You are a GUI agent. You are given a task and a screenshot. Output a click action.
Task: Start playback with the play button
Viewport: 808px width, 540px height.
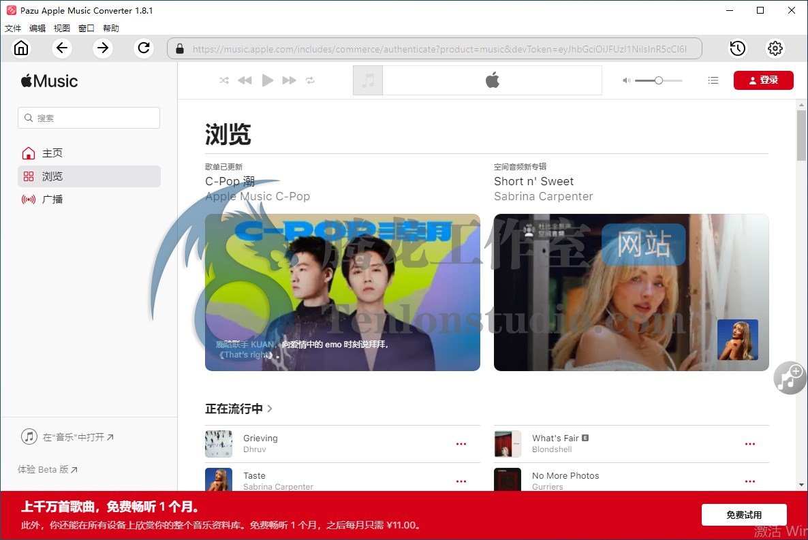coord(268,80)
